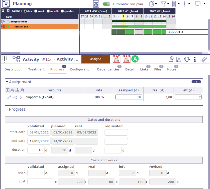Viewport: 210px width, 189px height.
Task: Select the week scale radio button
Action: 35,11
